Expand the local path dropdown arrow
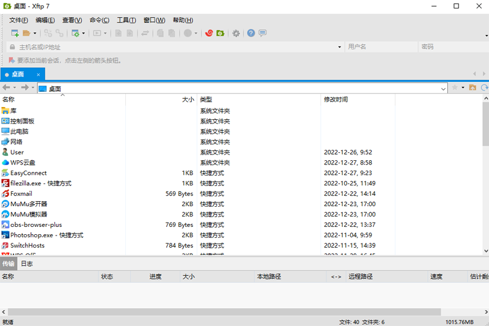This screenshot has height=326, width=489. (444, 89)
